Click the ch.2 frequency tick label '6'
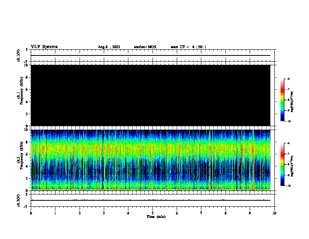Image resolution: width=309 pixels, height=239 pixels. pyautogui.click(x=27, y=154)
